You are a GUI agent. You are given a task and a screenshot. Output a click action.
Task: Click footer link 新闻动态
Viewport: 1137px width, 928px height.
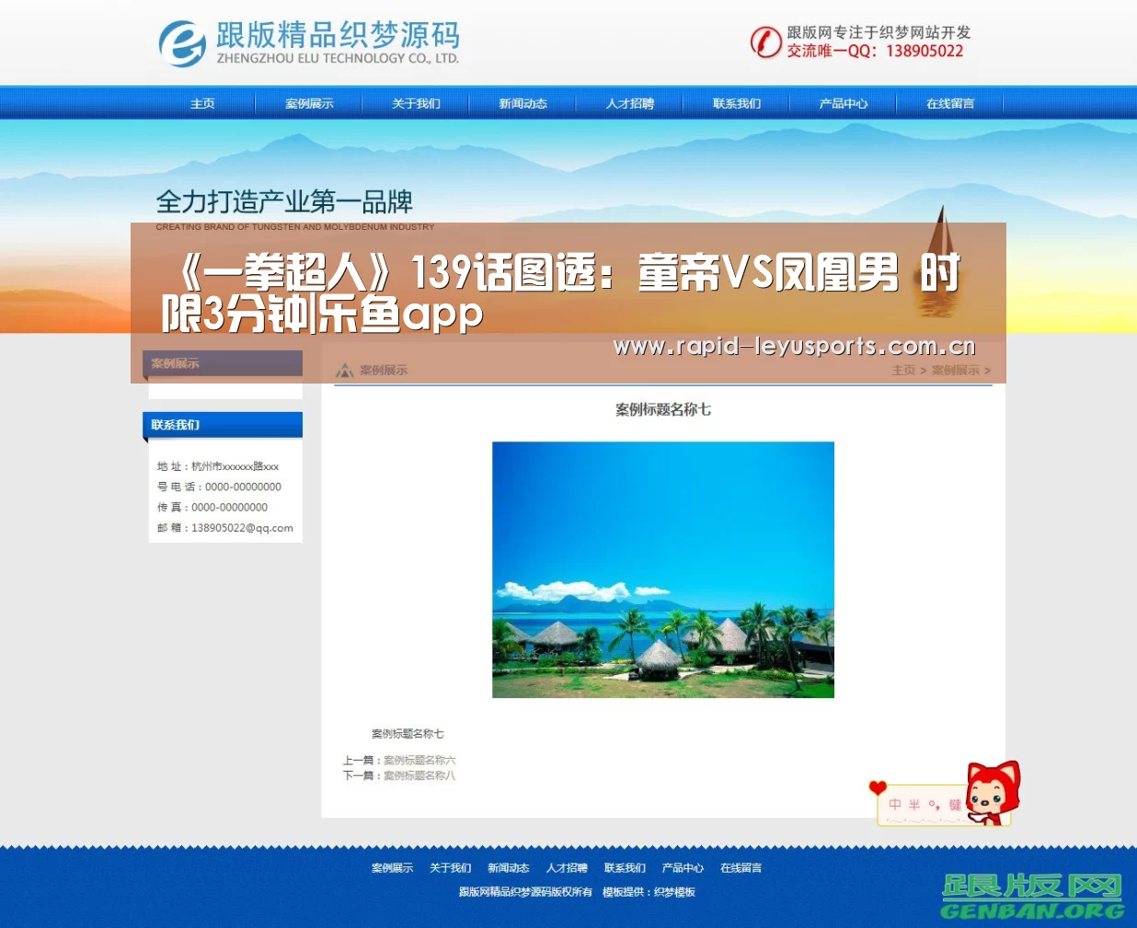508,868
